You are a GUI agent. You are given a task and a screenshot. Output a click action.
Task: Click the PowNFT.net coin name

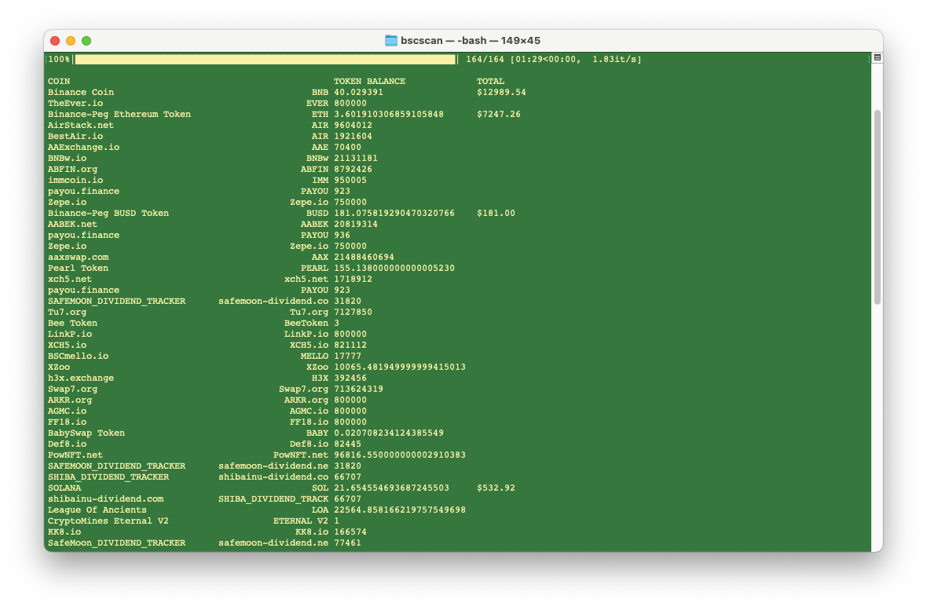point(75,455)
